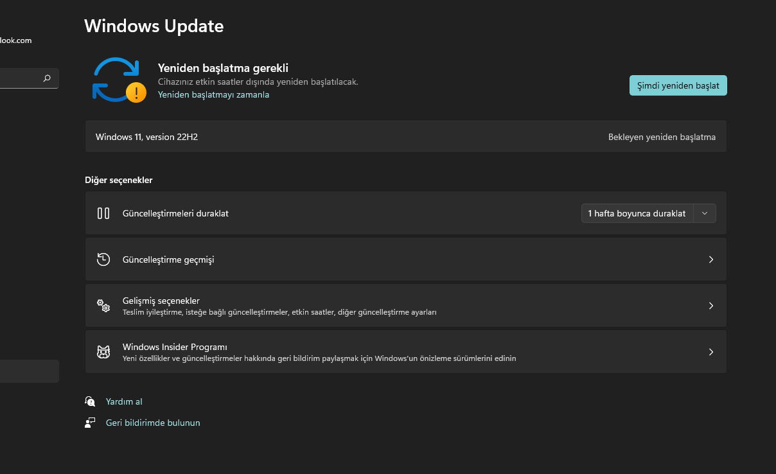Viewport: 776px width, 474px height.
Task: Click the Windows Update page title
Action: [x=154, y=26]
